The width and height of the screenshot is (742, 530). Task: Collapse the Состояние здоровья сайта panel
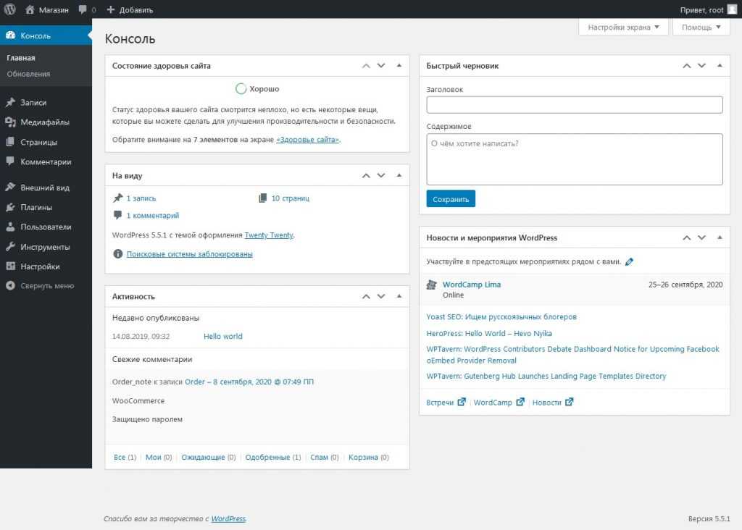[399, 66]
